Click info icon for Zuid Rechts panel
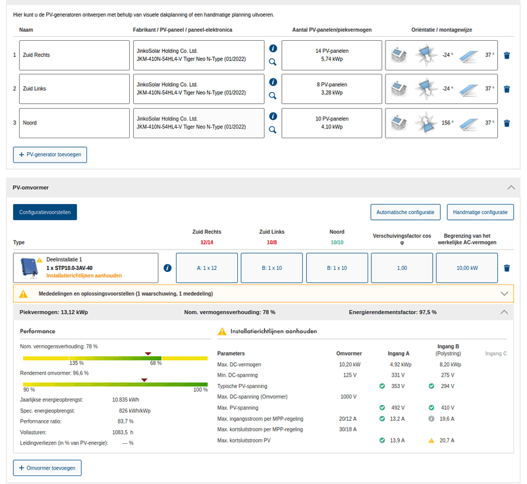 pyautogui.click(x=273, y=48)
